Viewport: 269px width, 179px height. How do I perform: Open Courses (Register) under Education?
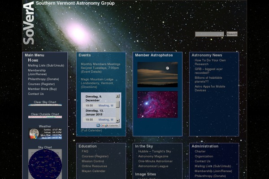coord(95,156)
